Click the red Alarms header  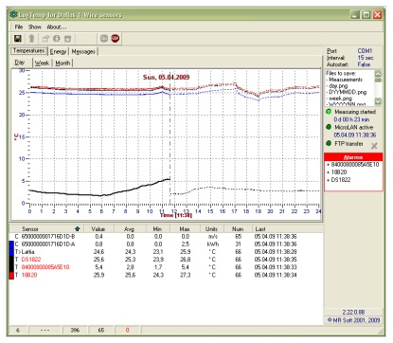click(x=353, y=157)
